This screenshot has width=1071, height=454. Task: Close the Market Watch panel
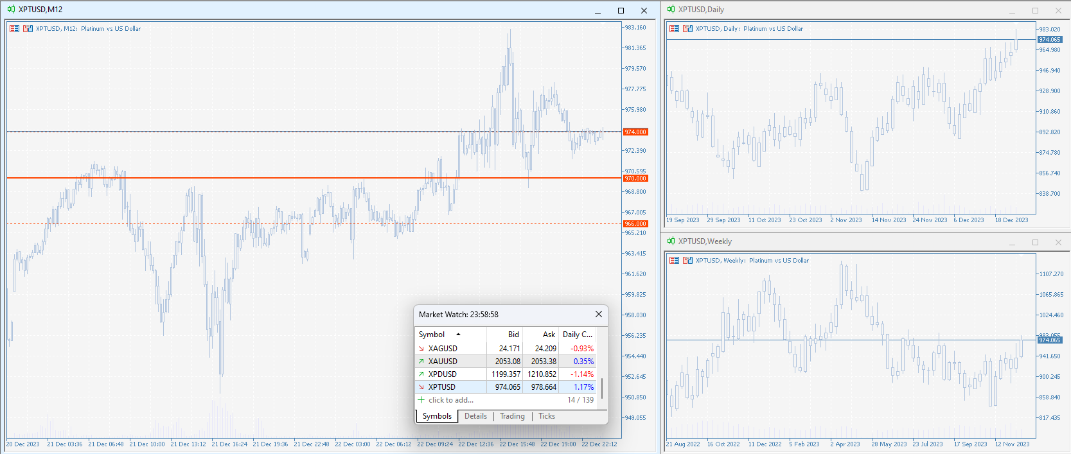[x=599, y=314]
